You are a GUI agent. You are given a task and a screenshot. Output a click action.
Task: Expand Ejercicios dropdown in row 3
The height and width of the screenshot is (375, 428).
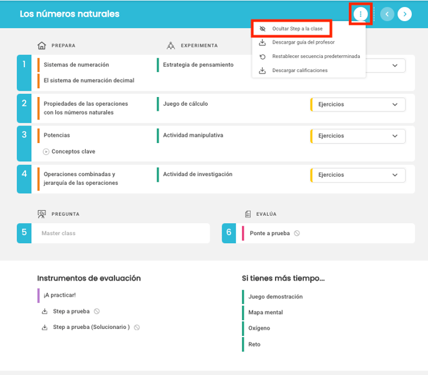click(358, 136)
